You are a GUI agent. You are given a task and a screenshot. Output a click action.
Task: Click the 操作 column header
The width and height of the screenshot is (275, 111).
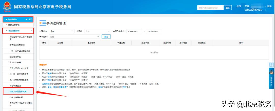click(241, 43)
